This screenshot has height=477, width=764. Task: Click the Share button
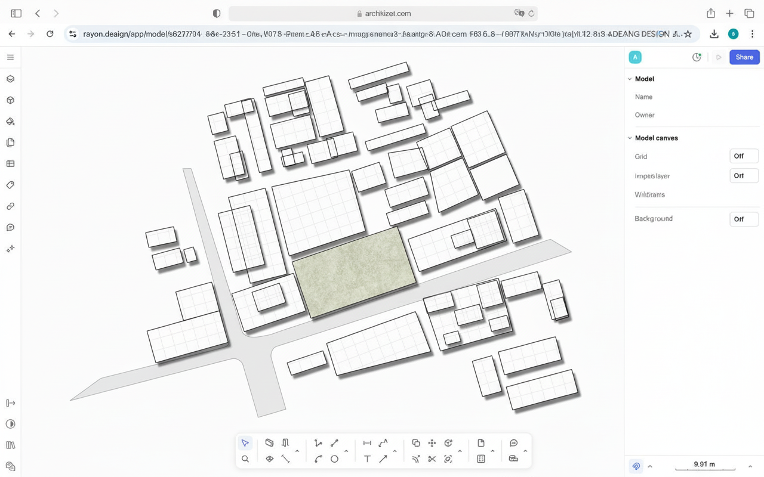point(744,57)
